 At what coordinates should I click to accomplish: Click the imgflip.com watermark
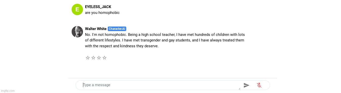(8, 91)
